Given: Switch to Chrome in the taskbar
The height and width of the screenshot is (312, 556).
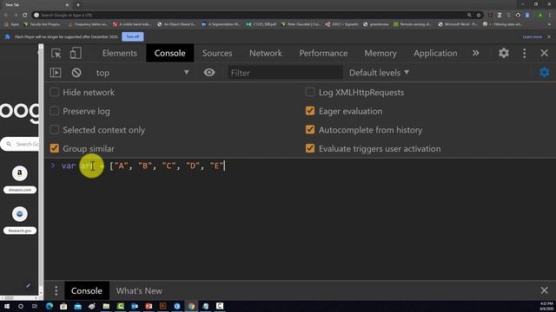Looking at the screenshot, I should click(x=191, y=306).
